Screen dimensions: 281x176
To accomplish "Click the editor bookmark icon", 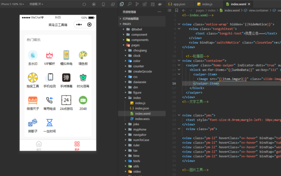I will pyautogui.click(x=177, y=10).
